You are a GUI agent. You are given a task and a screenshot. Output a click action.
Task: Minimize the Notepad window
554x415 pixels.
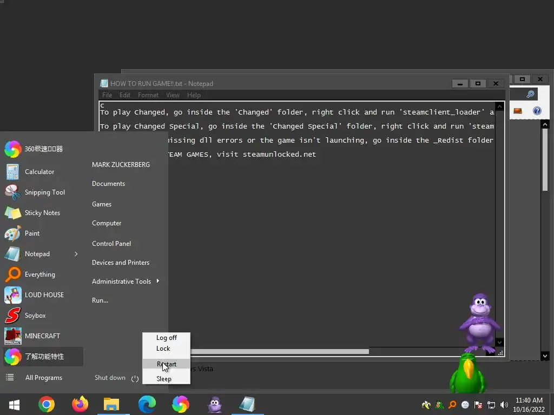point(460,84)
